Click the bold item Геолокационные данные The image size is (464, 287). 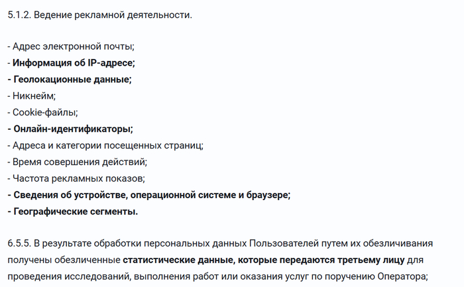click(72, 80)
